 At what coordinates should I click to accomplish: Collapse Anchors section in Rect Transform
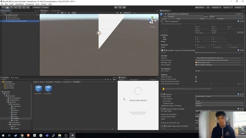click(x=160, y=35)
